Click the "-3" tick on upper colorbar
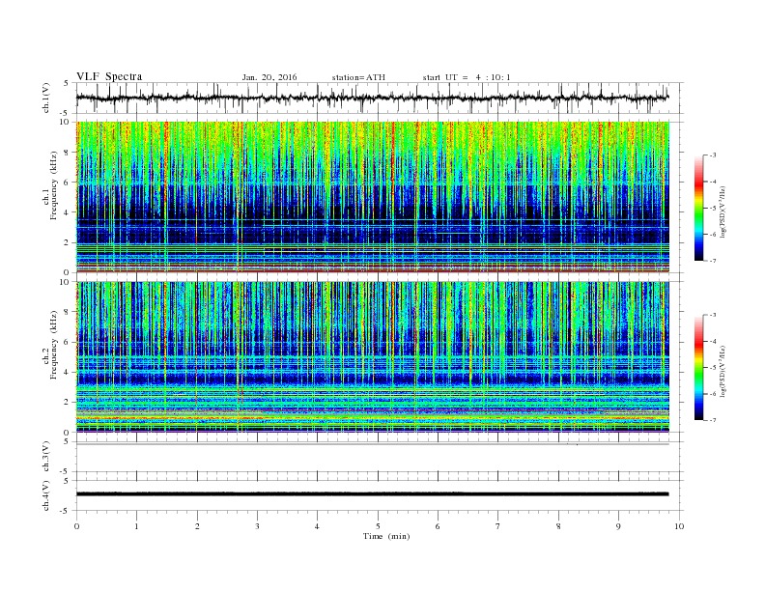Image resolution: width=765 pixels, height=591 pixels. click(713, 155)
